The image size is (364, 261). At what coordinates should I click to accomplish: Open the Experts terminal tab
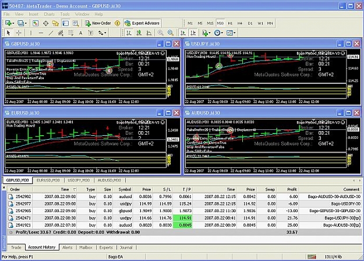pyautogui.click(x=106, y=248)
